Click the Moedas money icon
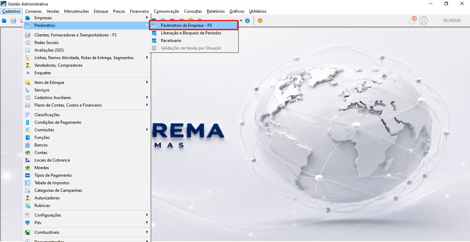Screen dimensions: 470x242 tap(28, 168)
